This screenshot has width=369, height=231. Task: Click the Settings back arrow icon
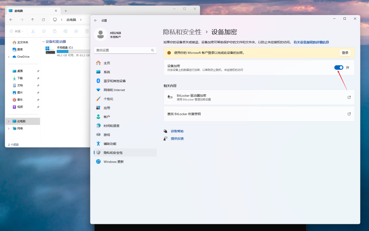tap(96, 20)
